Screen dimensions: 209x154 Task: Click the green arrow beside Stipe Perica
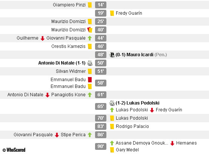[90, 135]
